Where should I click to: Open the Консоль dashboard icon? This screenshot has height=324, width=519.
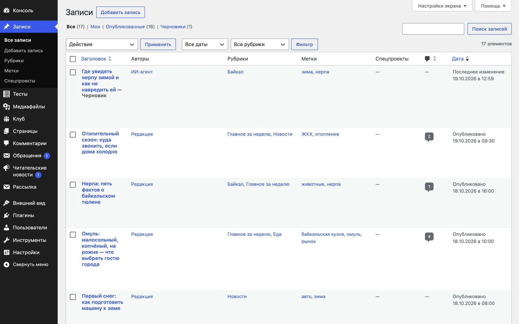pyautogui.click(x=6, y=10)
